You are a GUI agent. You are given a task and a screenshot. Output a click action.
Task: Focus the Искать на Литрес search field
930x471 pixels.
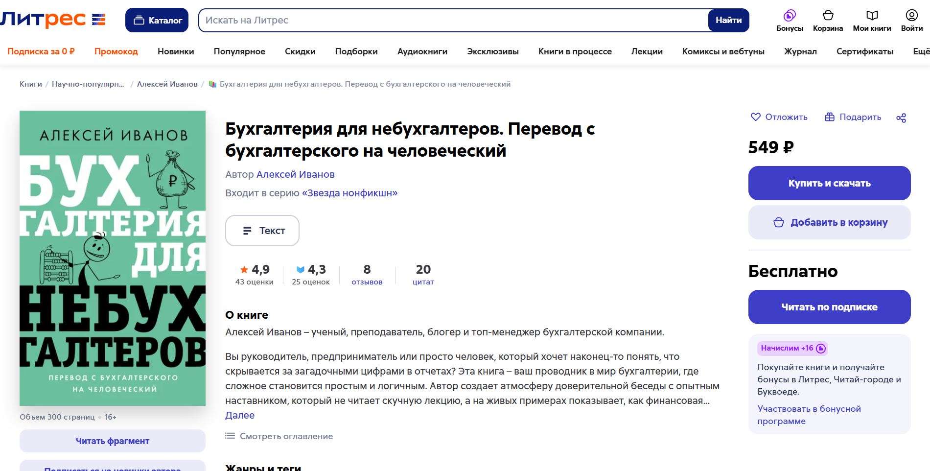pos(453,20)
